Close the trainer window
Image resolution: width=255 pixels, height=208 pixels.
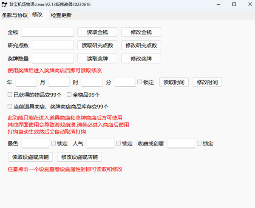(250, 4)
